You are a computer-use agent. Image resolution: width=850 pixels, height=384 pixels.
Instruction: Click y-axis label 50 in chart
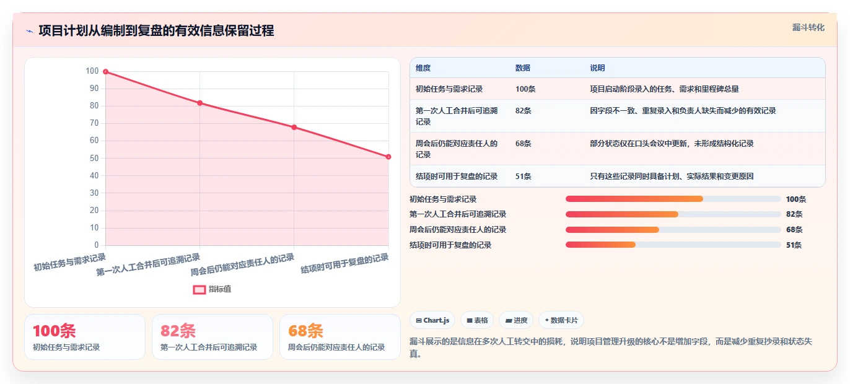94,159
